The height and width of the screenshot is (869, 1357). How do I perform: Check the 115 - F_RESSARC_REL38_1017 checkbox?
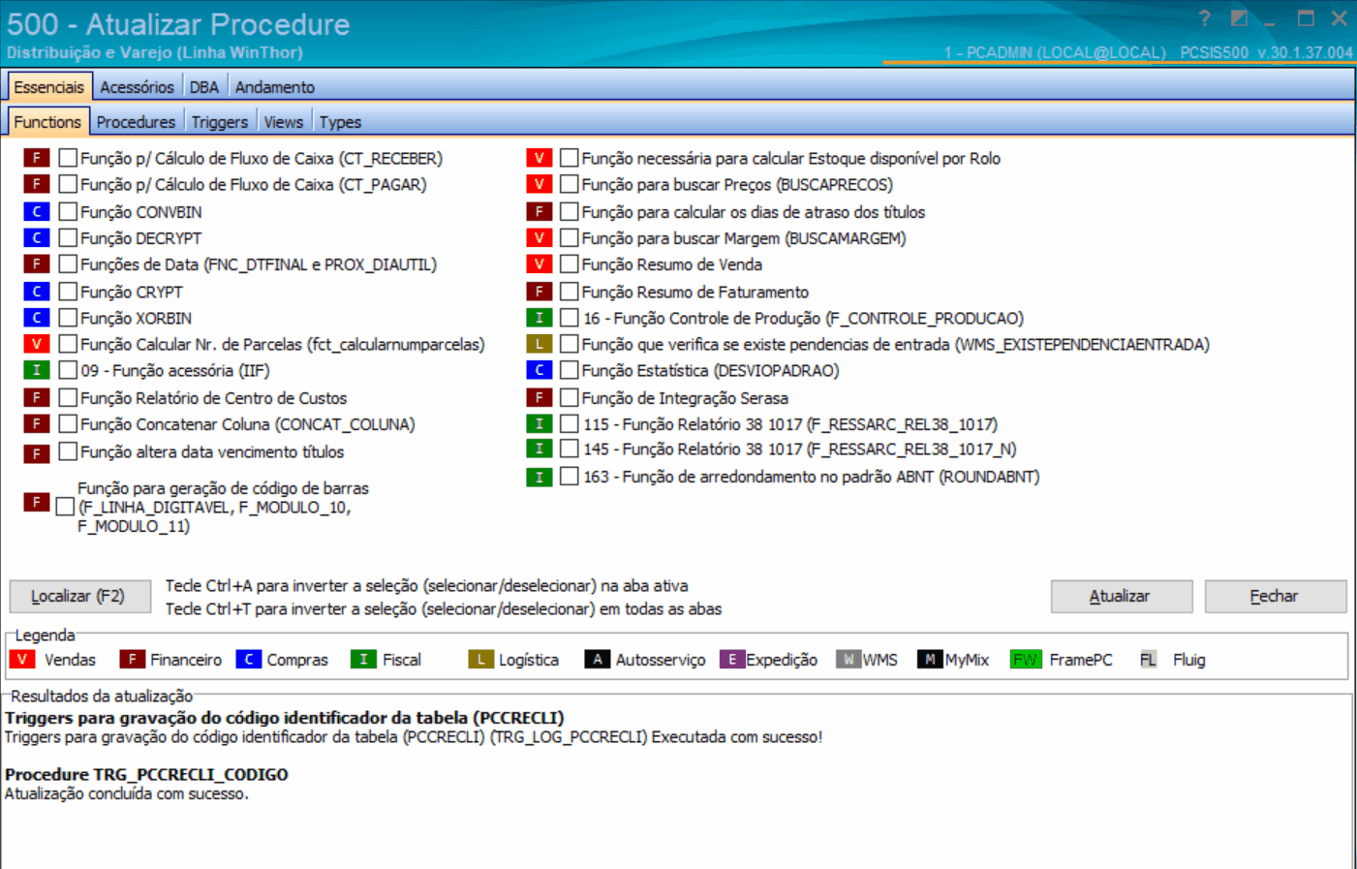(570, 424)
